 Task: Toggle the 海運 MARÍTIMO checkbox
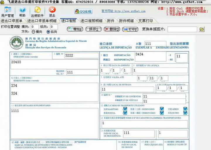[x=125, y=109]
